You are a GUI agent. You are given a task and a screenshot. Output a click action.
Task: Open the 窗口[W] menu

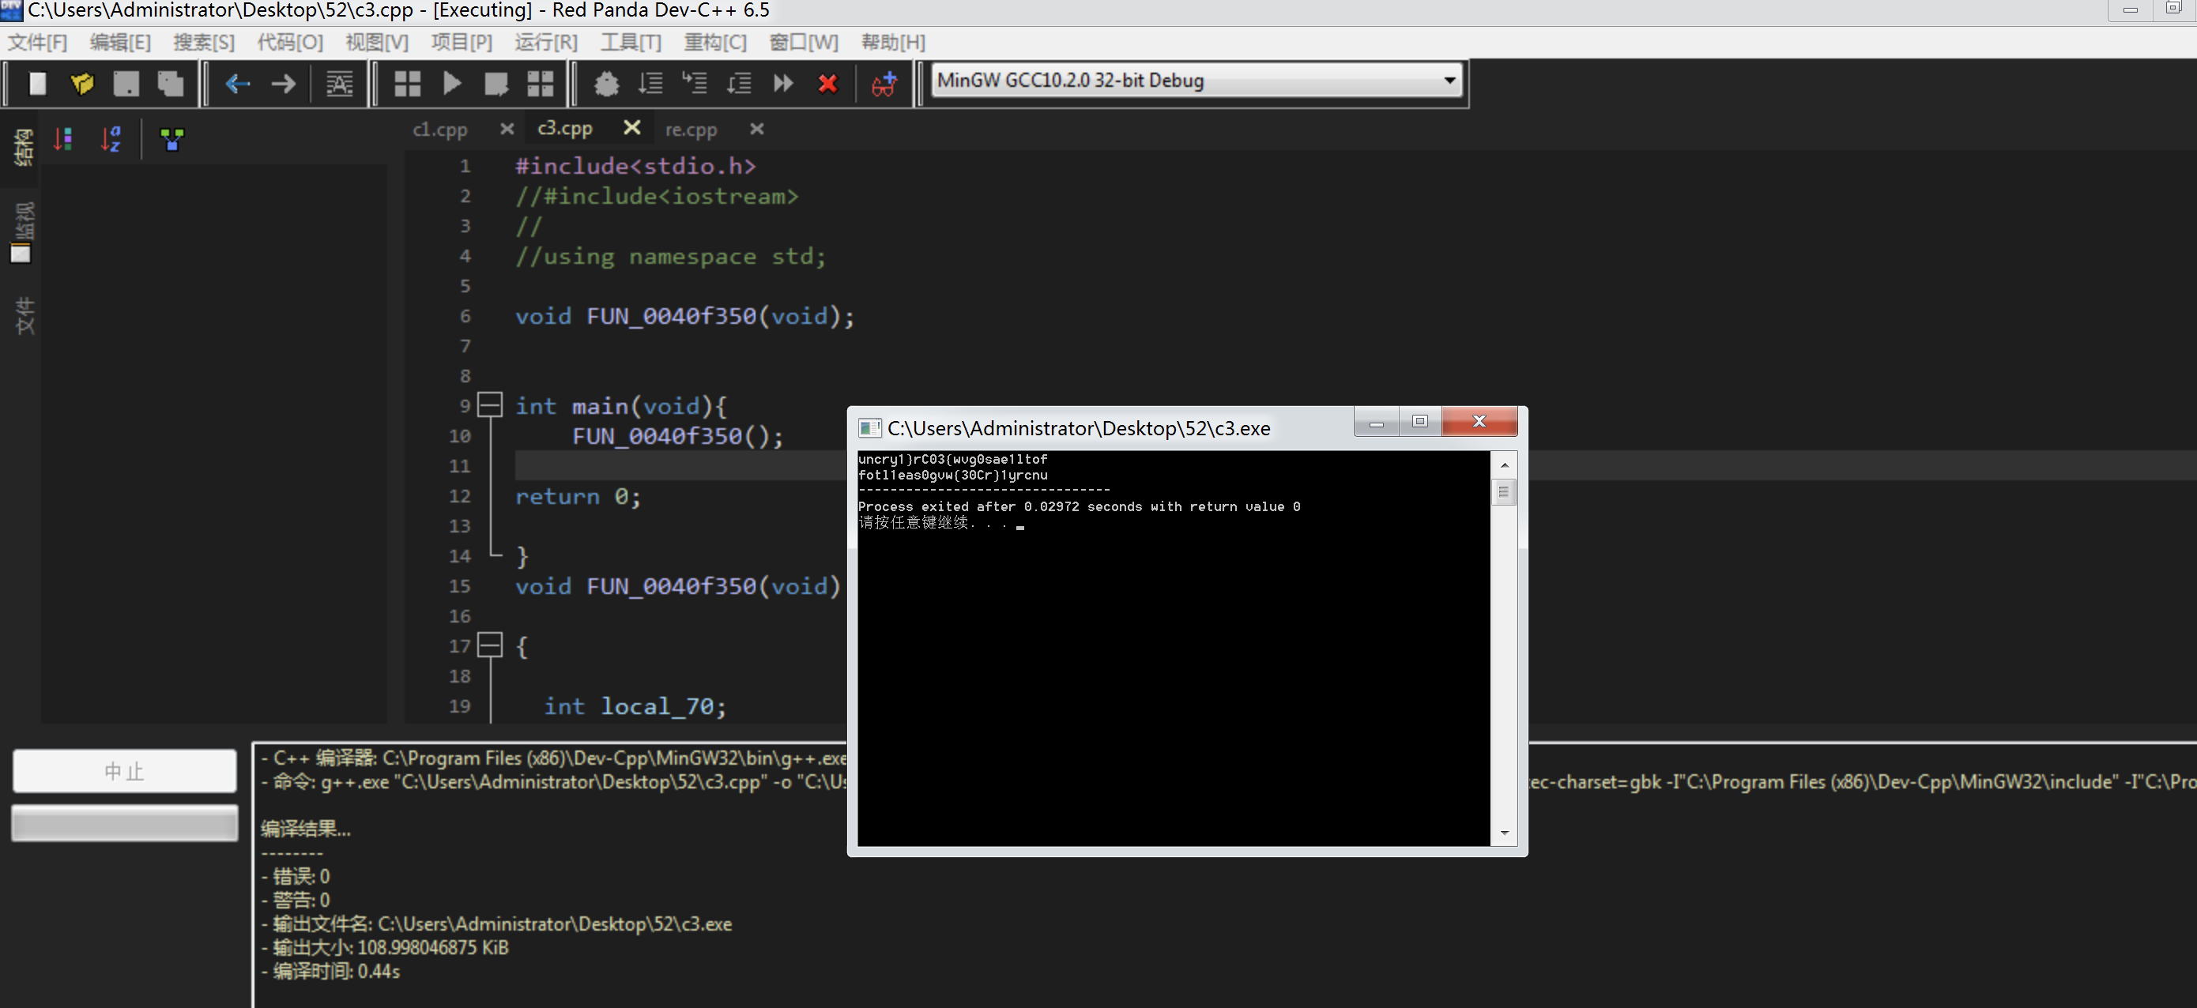coord(804,42)
